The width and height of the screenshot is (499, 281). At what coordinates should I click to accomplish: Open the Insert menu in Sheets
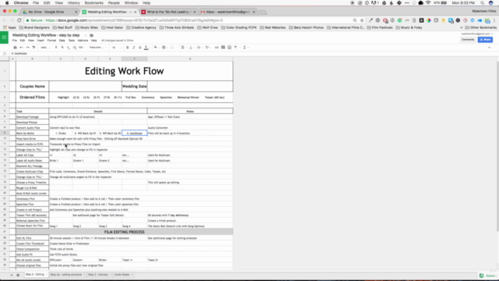(x=41, y=41)
